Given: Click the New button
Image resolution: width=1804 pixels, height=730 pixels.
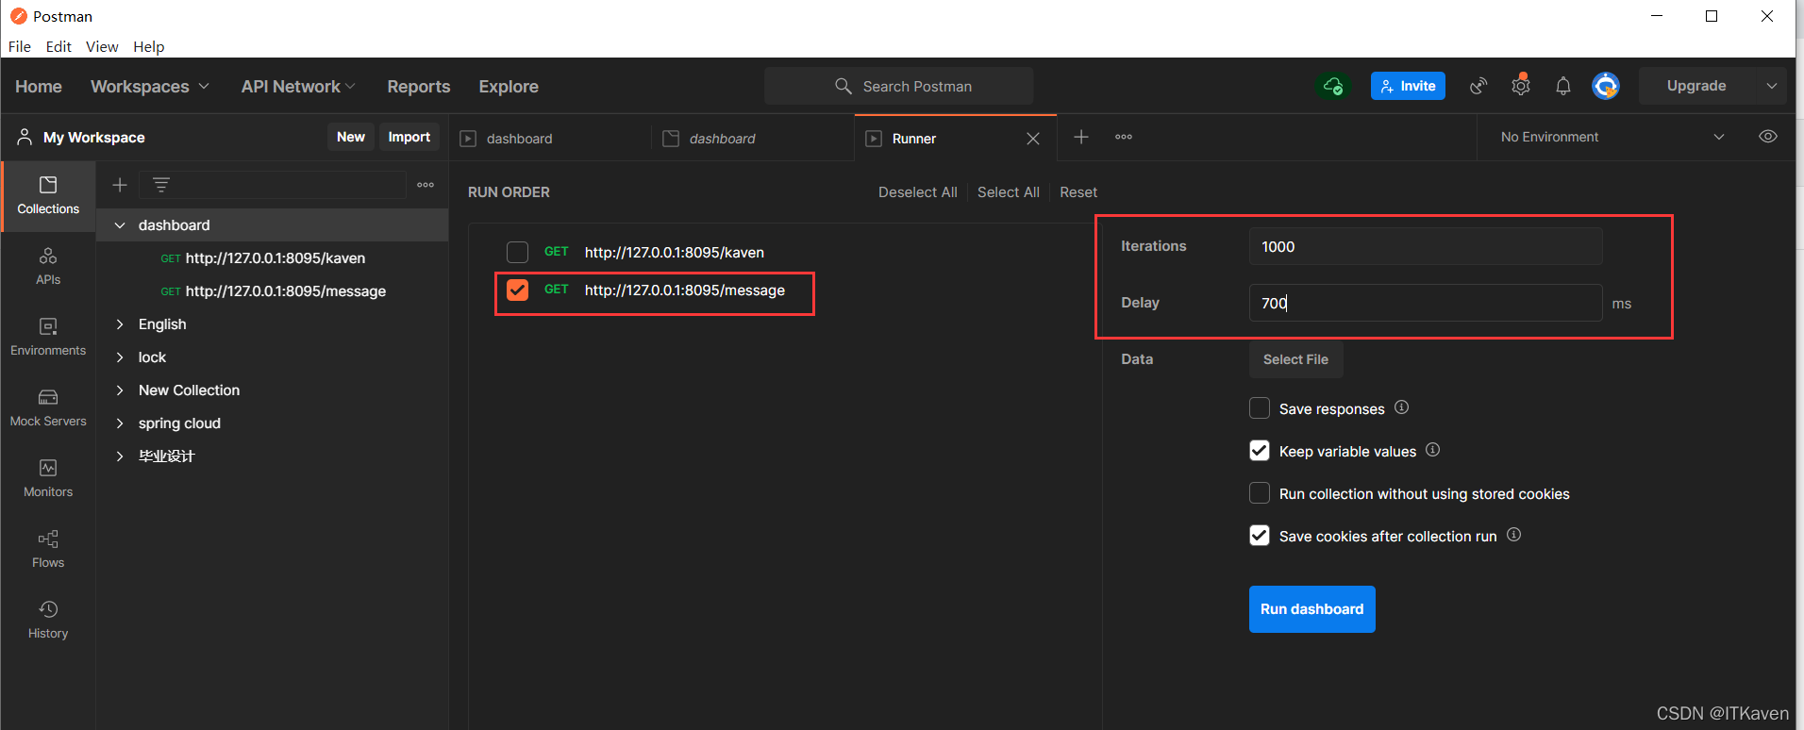Looking at the screenshot, I should (x=351, y=137).
